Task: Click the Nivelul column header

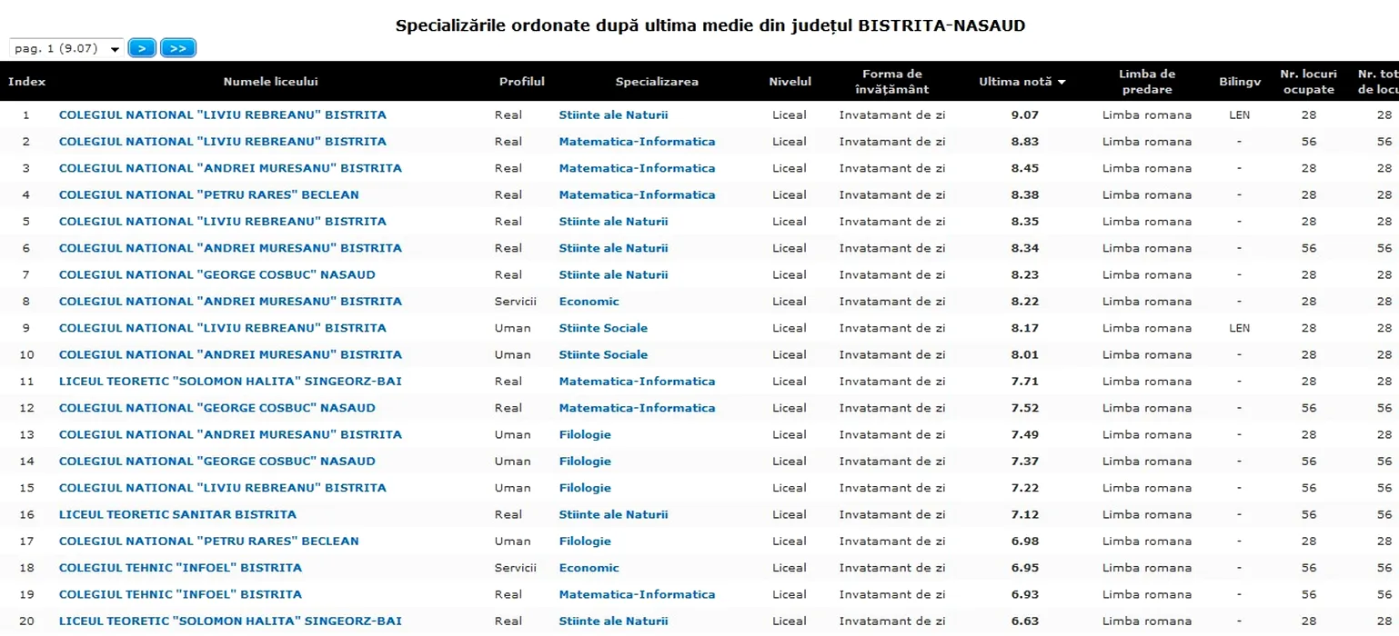Action: 790,82
